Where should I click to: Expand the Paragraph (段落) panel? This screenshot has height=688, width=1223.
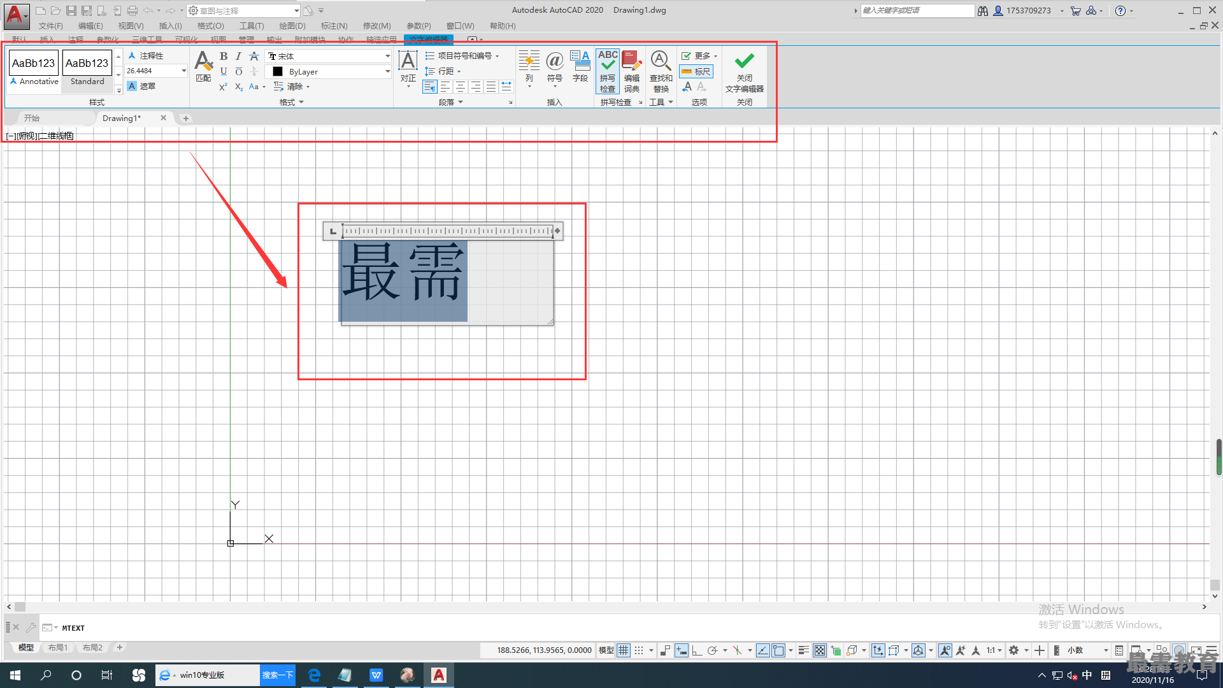pyautogui.click(x=451, y=103)
